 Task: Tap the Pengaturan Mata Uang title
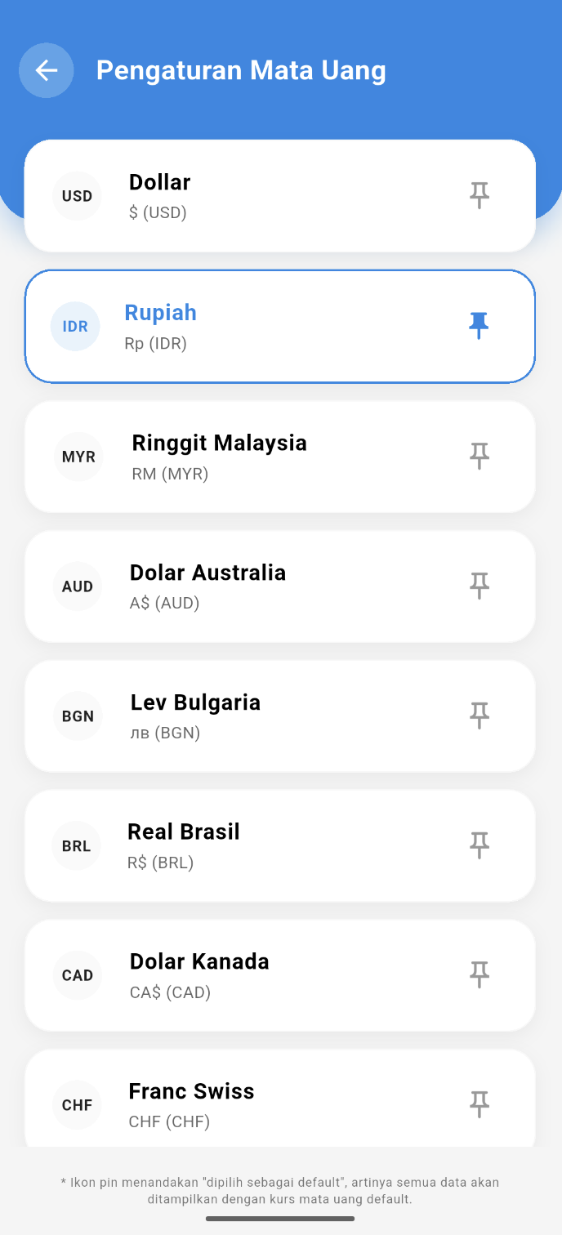tap(241, 70)
